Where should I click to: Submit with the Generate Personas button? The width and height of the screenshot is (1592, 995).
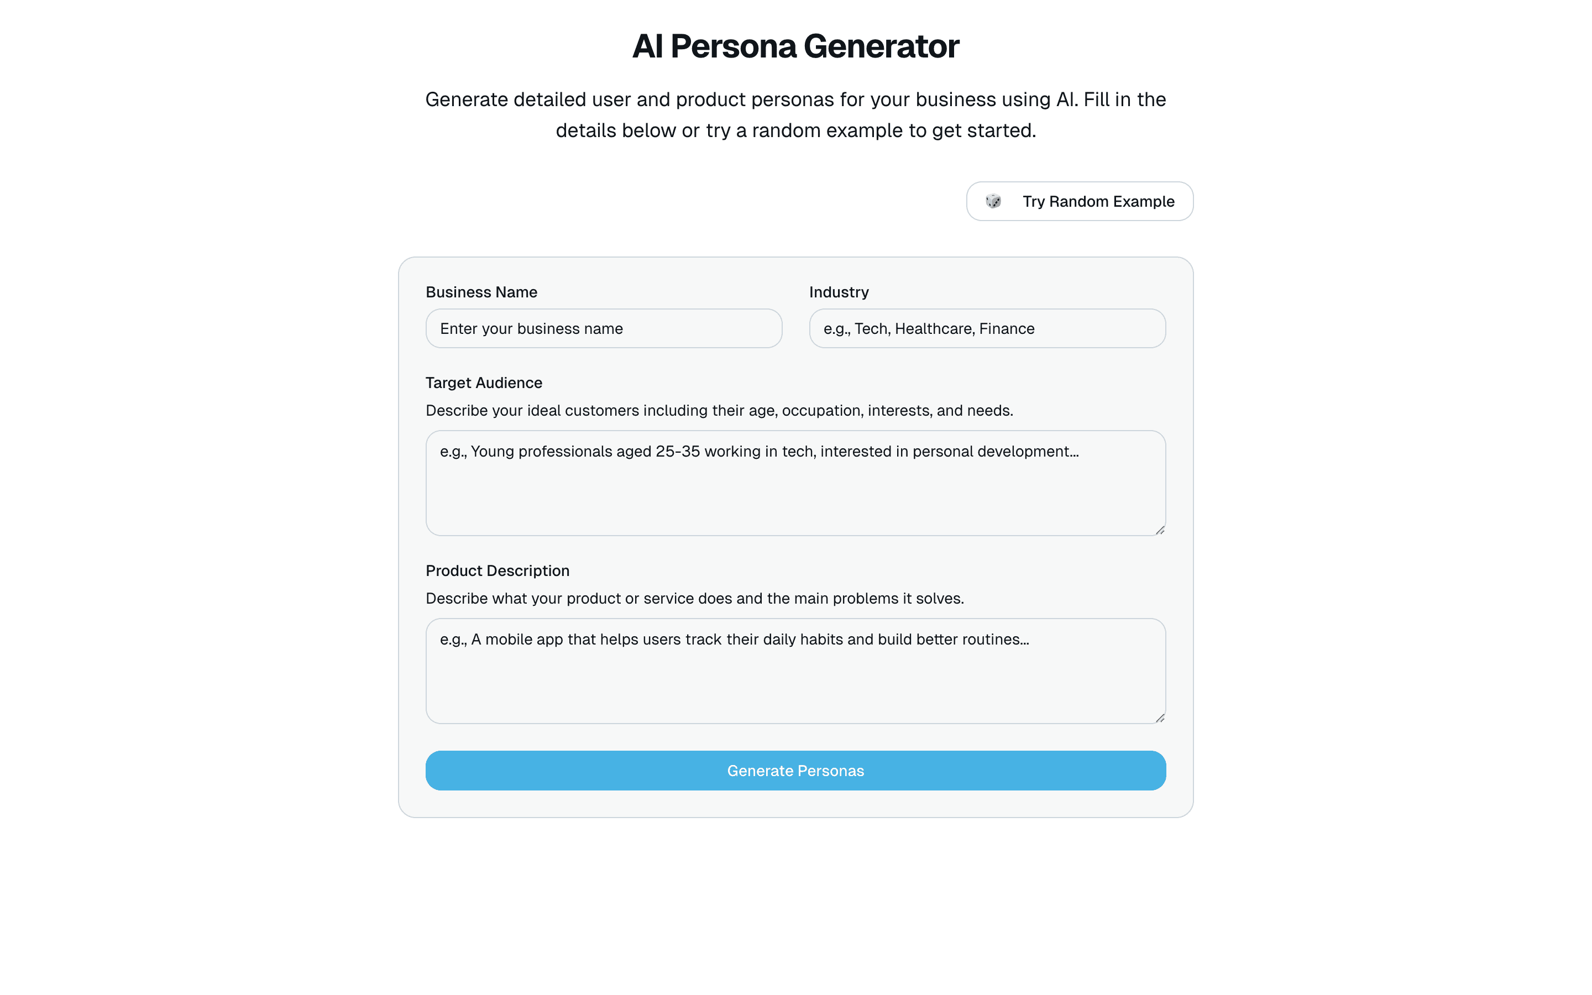tap(795, 771)
